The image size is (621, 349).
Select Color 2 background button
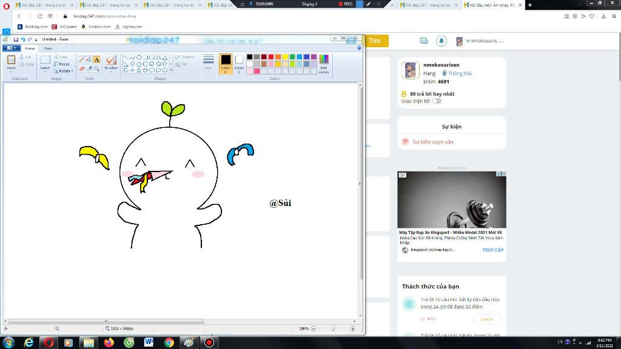click(239, 64)
